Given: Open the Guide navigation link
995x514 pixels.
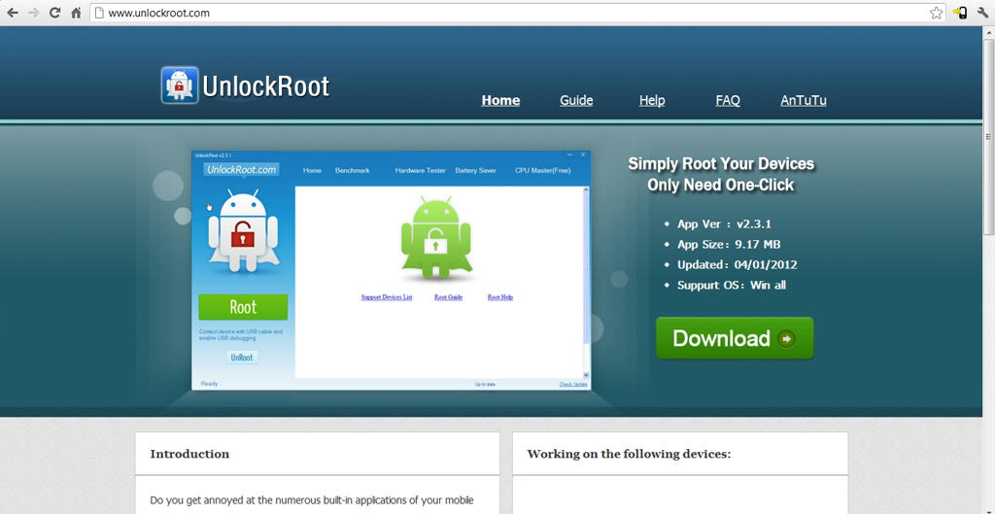Looking at the screenshot, I should pos(576,100).
